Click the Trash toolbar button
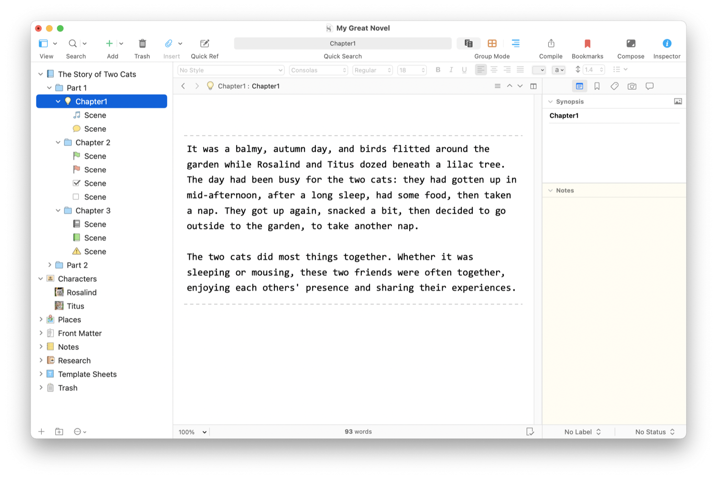Screen dimensions: 717x479 pos(142,44)
